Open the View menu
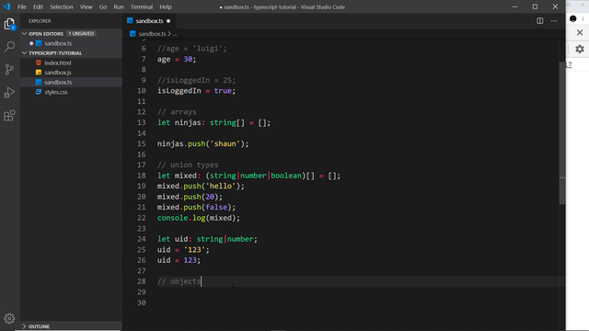This screenshot has height=331, width=589. 86,6
